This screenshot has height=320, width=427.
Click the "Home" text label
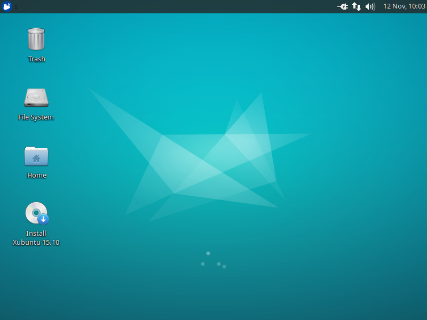pos(36,175)
